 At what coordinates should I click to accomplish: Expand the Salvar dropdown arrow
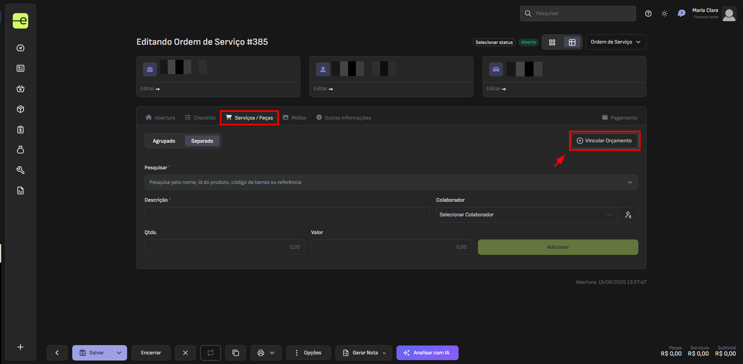119,353
